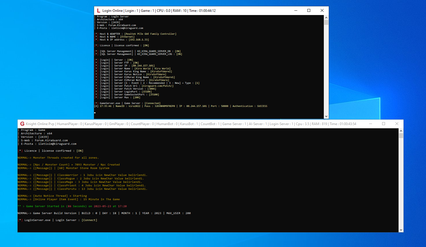Click 'license confirmed : [ON]' in LogIn window
The width and height of the screenshot is (426, 247).
[x=132, y=46]
